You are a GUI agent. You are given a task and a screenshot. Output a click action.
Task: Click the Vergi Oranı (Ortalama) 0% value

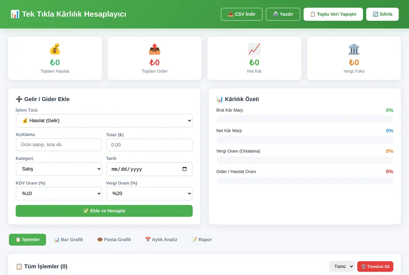click(x=390, y=151)
